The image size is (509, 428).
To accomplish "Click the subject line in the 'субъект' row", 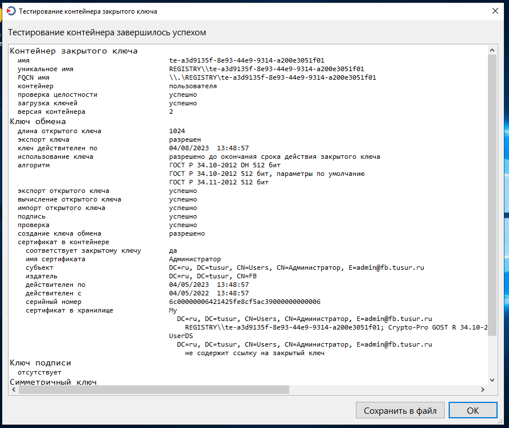I will (x=297, y=267).
